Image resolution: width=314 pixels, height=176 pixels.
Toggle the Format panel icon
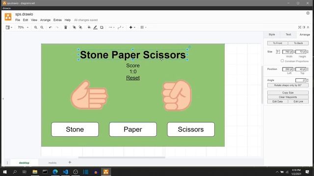click(x=304, y=27)
